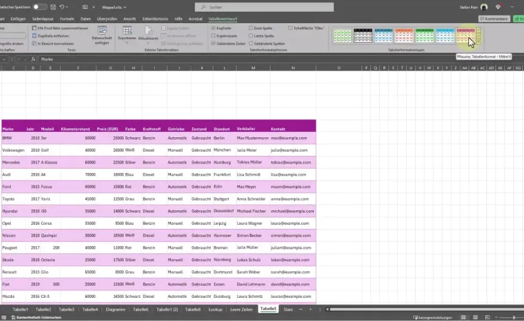Select column header N
The width and height of the screenshot is (524, 321).
pyautogui.click(x=293, y=68)
